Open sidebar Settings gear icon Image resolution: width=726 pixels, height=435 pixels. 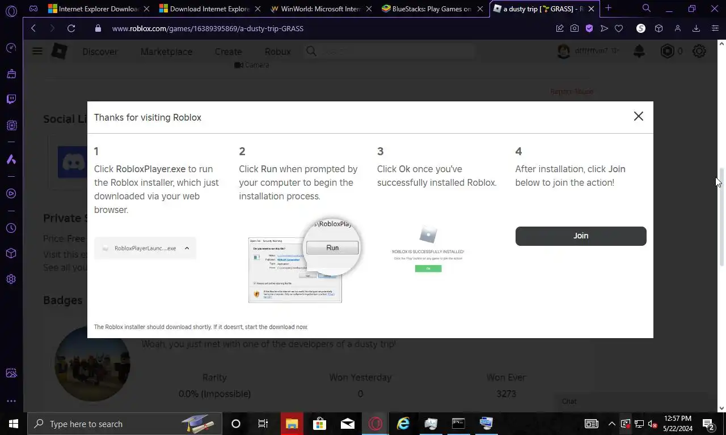11,279
